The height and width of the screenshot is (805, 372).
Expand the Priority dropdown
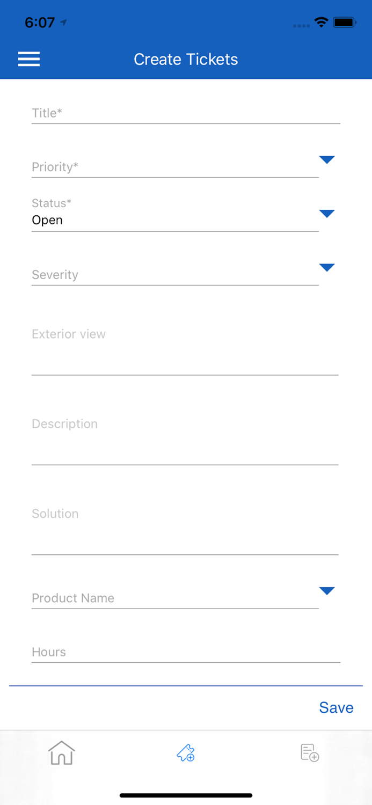click(327, 159)
